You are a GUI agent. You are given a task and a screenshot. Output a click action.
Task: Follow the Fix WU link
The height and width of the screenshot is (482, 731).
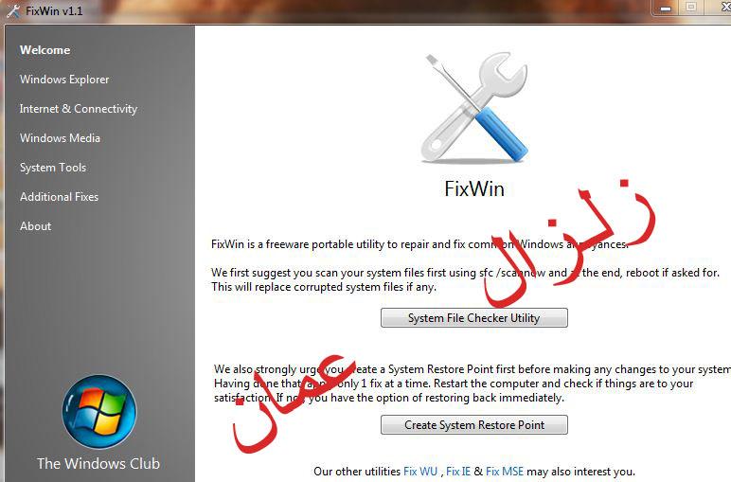coord(420,472)
